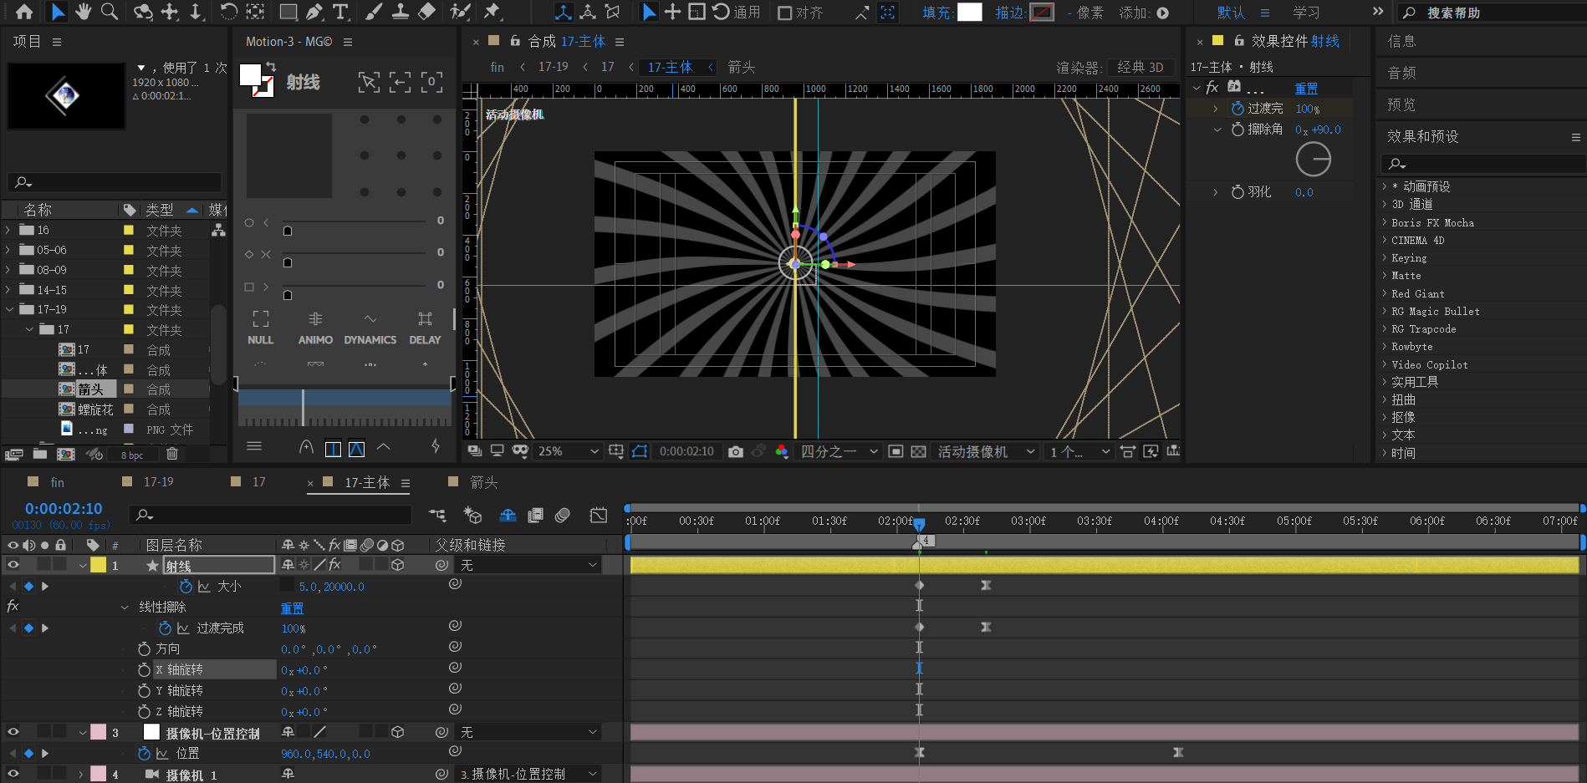Toggle the transparency grid in viewer
The height and width of the screenshot is (783, 1587).
[x=918, y=451]
